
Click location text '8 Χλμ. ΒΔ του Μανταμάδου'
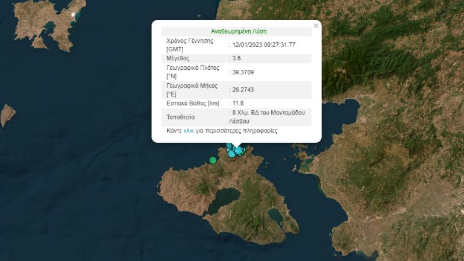[268, 113]
